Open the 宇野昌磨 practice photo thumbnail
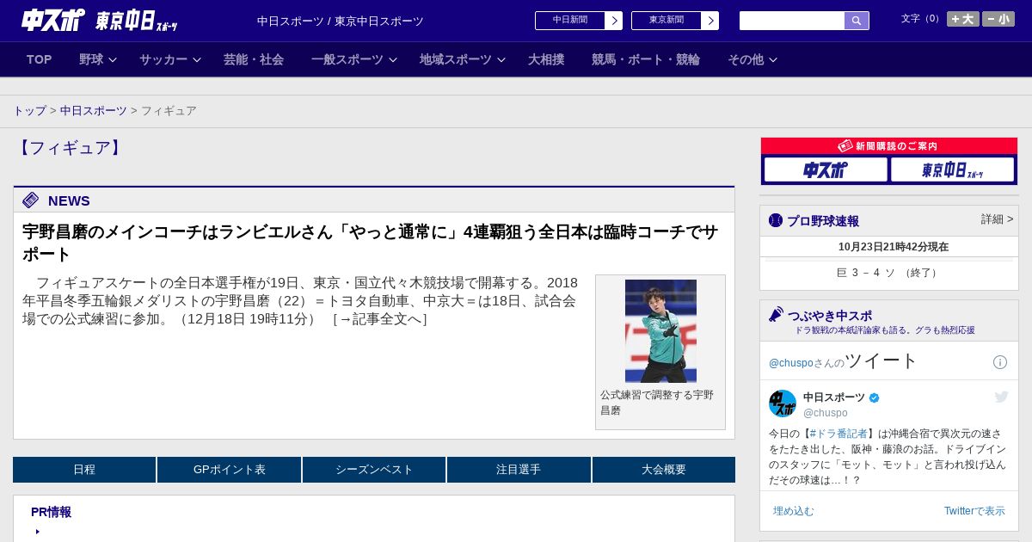 (x=660, y=331)
